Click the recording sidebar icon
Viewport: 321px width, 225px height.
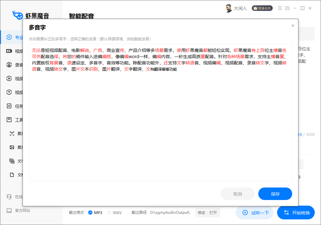pos(9,65)
